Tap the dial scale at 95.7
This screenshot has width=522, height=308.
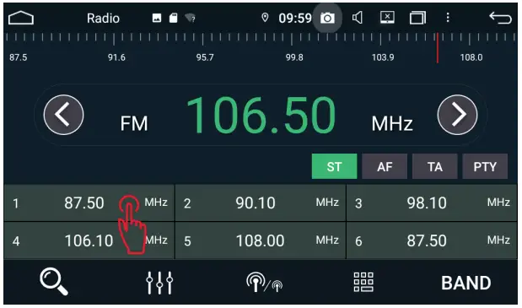pyautogui.click(x=205, y=57)
